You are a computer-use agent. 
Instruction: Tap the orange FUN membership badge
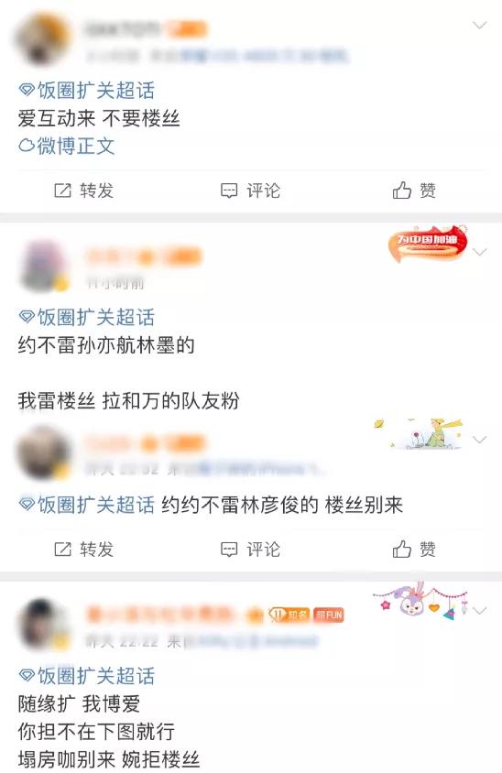coord(329,615)
